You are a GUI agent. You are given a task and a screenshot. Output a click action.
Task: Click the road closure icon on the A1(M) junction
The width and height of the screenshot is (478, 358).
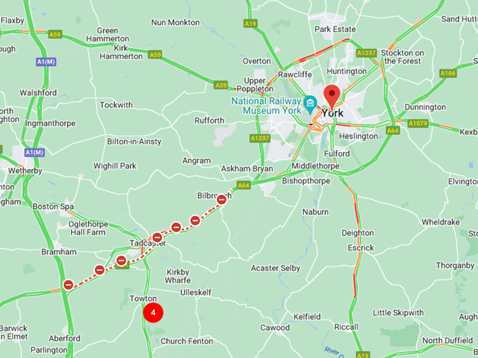tap(68, 285)
